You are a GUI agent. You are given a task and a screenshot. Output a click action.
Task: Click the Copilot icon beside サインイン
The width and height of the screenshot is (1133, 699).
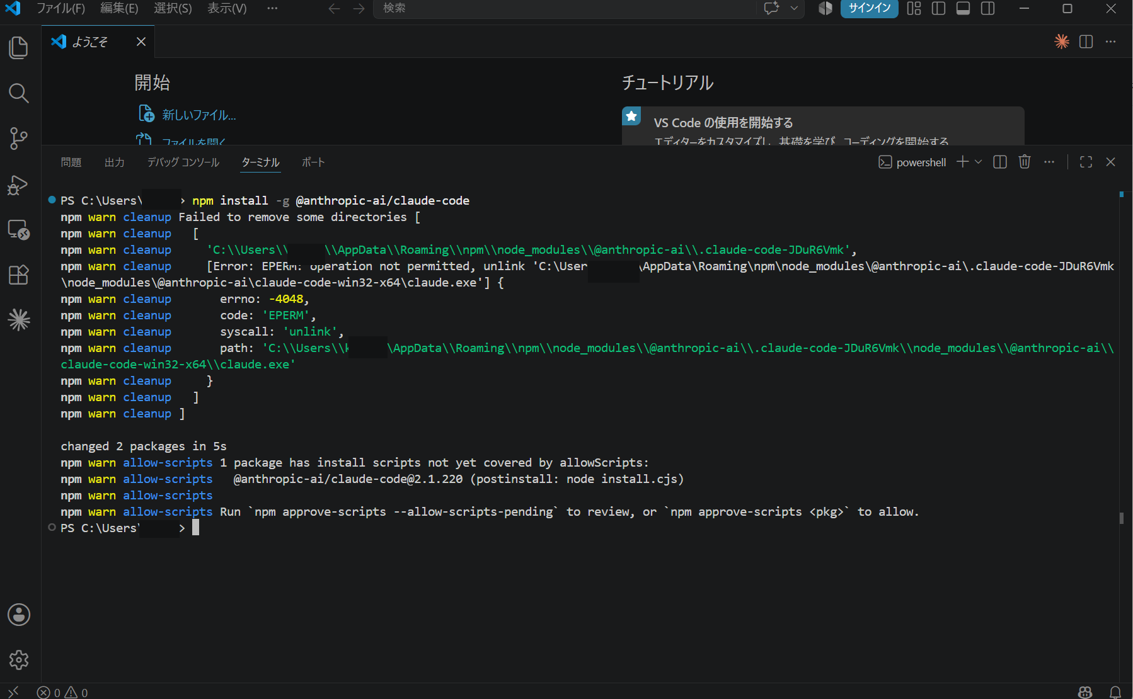(825, 8)
